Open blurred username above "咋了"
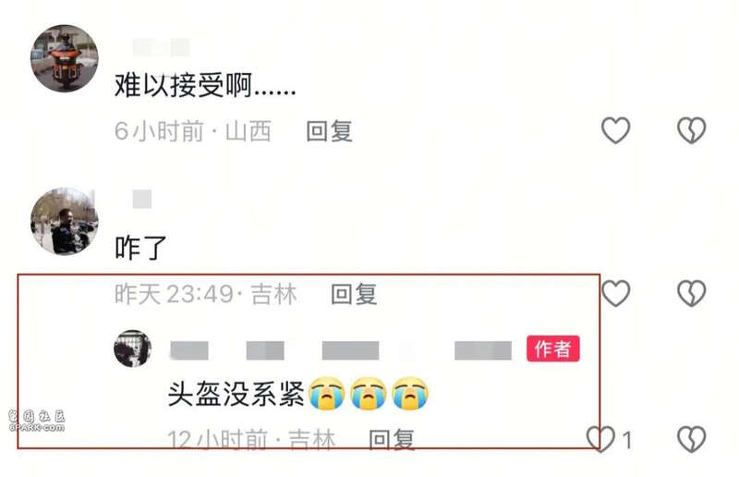The image size is (739, 477). (x=142, y=199)
